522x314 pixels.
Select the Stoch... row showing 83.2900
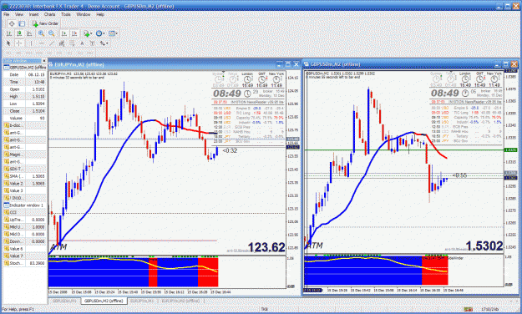(24, 263)
